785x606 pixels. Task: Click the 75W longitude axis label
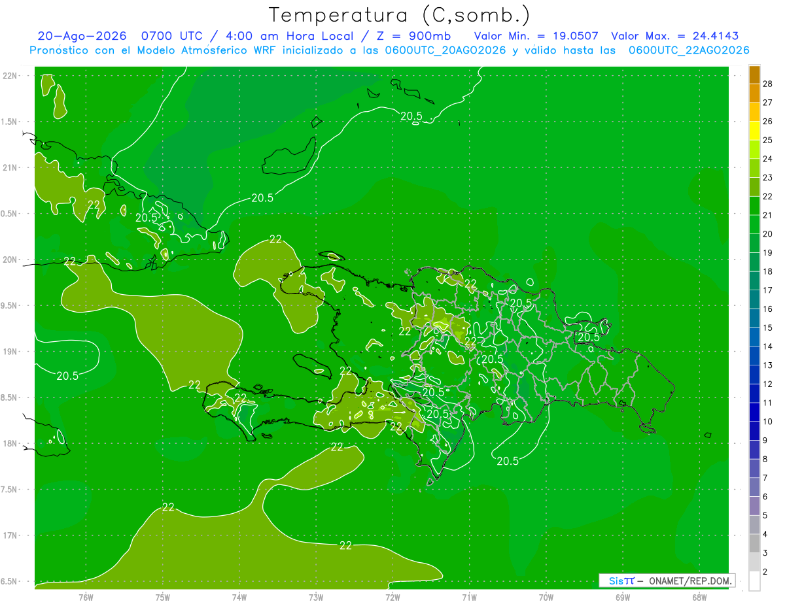[163, 597]
